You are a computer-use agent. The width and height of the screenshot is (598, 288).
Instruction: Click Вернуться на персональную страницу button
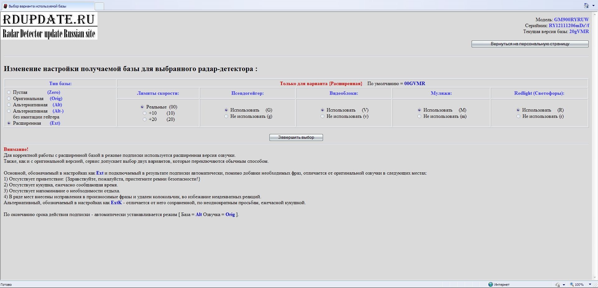tap(530, 44)
